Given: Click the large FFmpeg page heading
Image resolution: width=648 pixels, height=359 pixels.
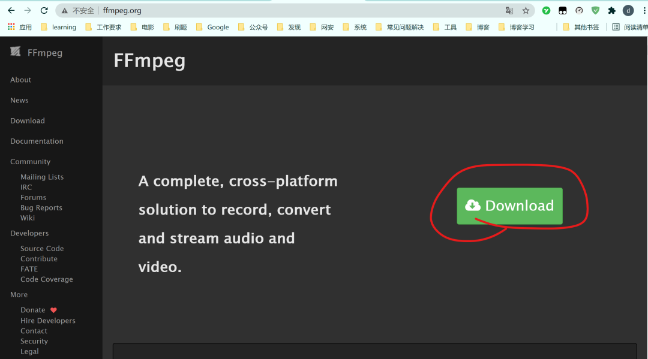Looking at the screenshot, I should (149, 61).
